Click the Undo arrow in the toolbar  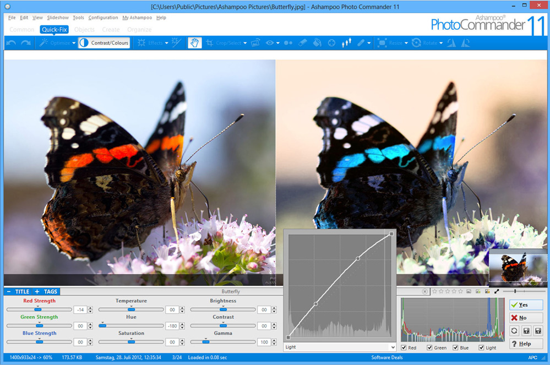click(x=11, y=43)
